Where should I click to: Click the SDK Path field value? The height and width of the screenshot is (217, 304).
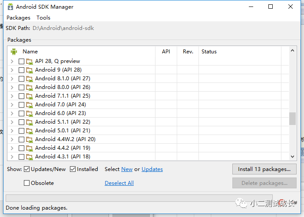[x=63, y=28]
